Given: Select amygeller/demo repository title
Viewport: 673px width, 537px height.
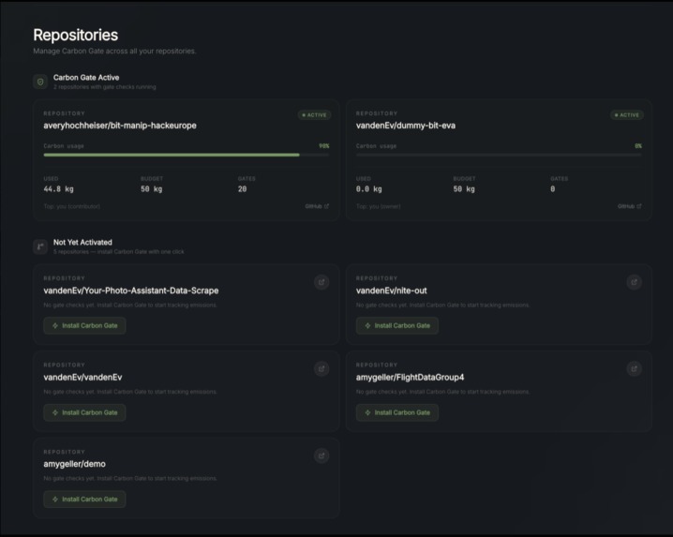Looking at the screenshot, I should tap(74, 464).
